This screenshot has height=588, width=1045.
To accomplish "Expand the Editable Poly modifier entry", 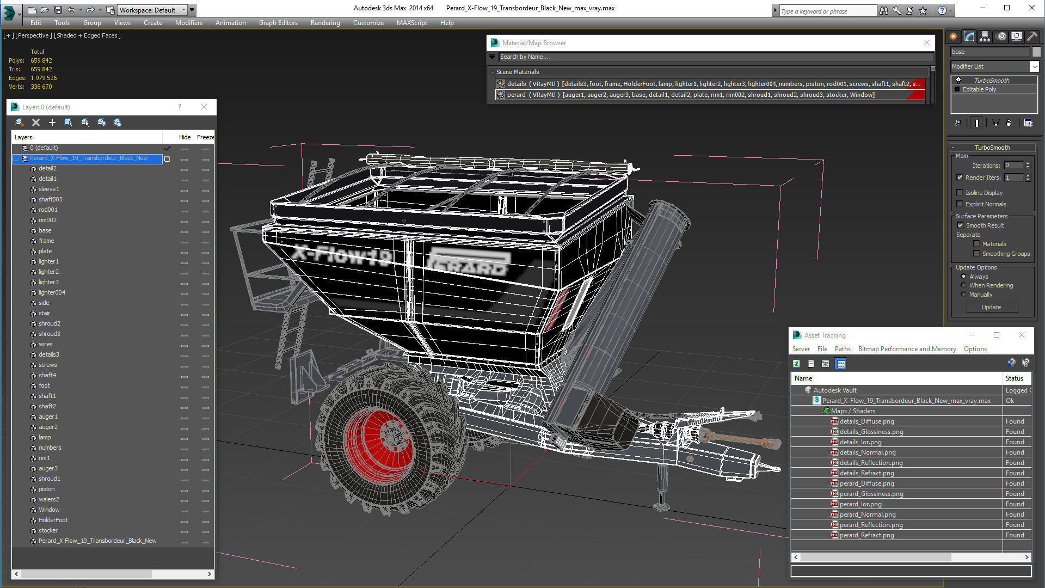I will point(957,89).
